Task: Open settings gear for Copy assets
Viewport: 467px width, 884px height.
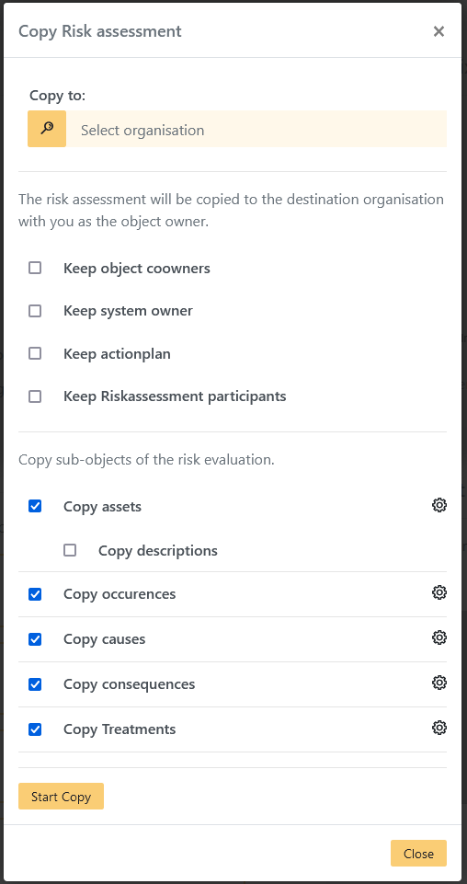Action: (x=439, y=505)
